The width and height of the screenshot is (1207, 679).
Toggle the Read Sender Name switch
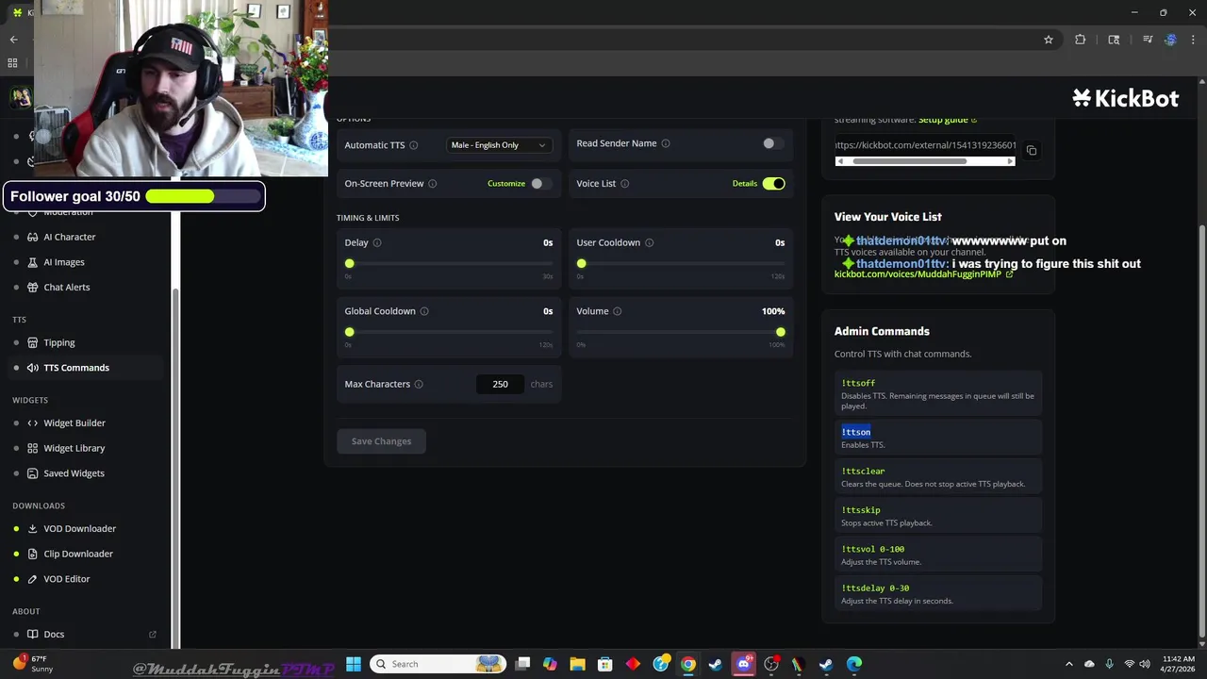pyautogui.click(x=773, y=143)
